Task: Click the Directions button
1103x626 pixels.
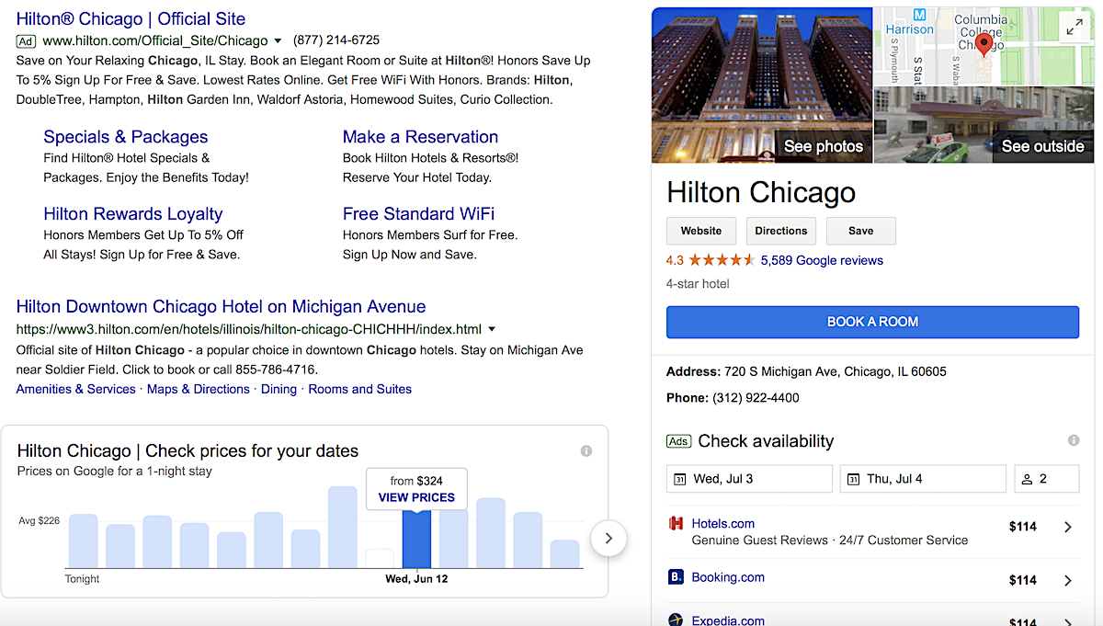Action: pos(781,231)
